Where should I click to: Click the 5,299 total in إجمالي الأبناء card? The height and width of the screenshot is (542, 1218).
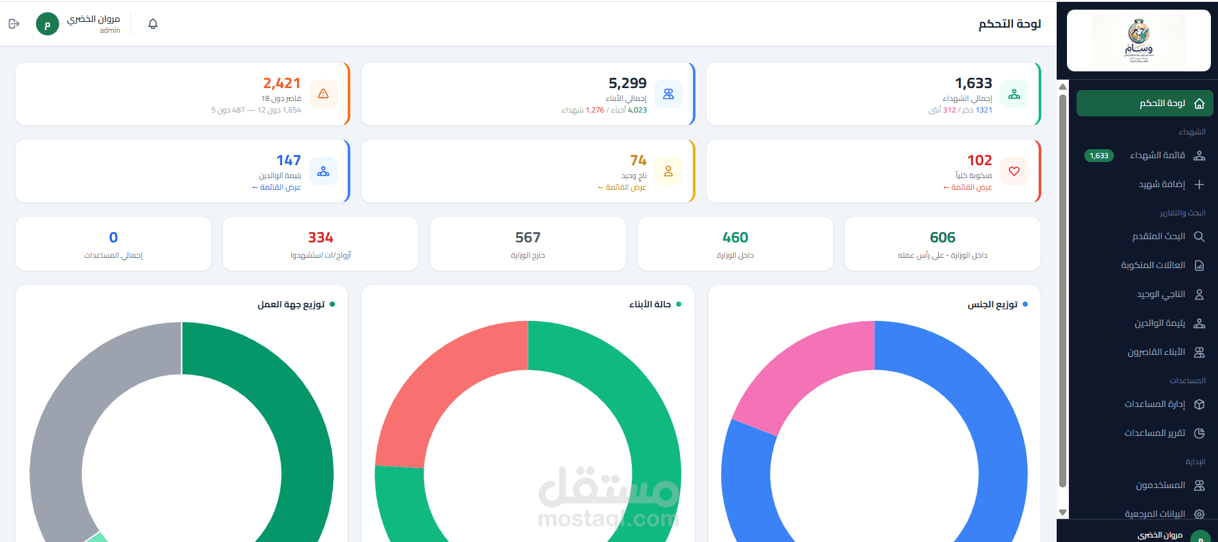pyautogui.click(x=628, y=83)
